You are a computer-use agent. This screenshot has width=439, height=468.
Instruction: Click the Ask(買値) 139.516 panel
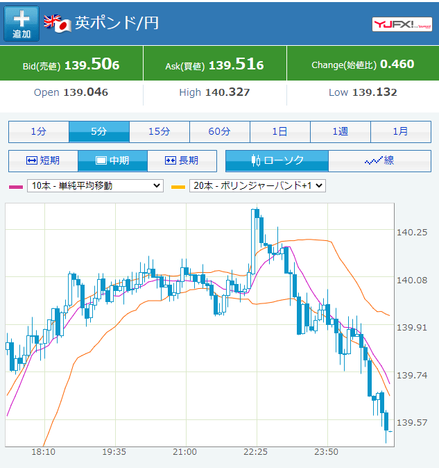[x=215, y=64]
